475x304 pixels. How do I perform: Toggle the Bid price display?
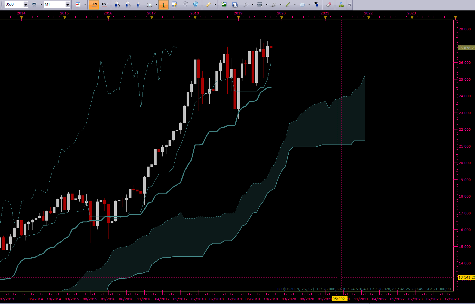click(94, 4)
